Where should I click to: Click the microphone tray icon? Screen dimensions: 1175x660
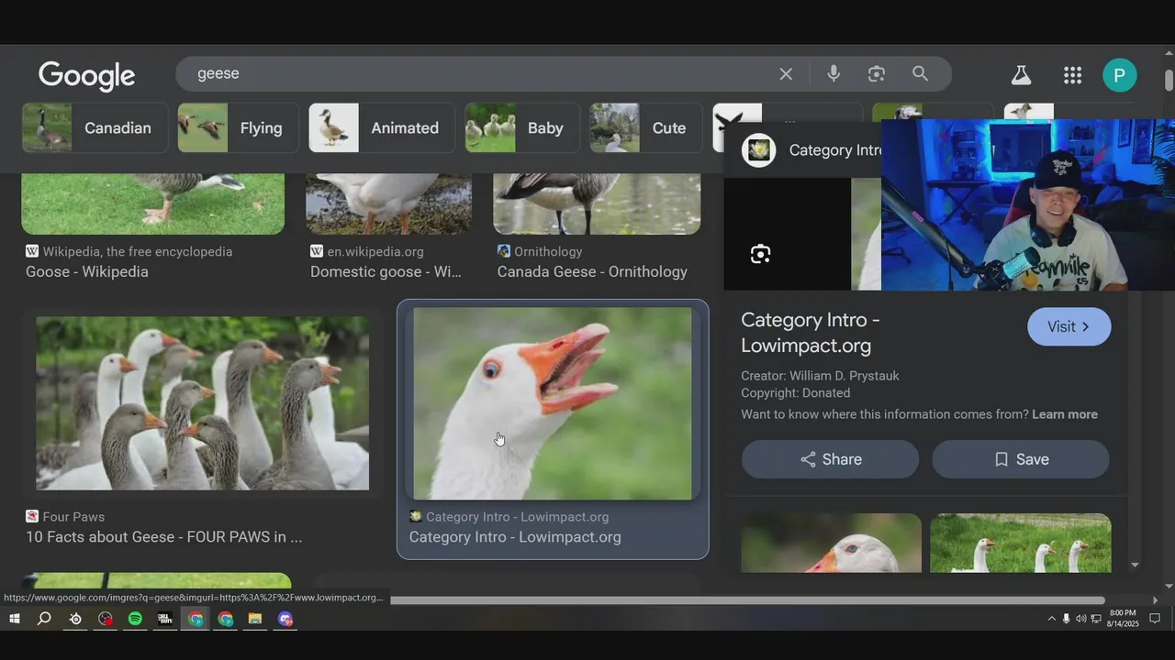point(1066,619)
